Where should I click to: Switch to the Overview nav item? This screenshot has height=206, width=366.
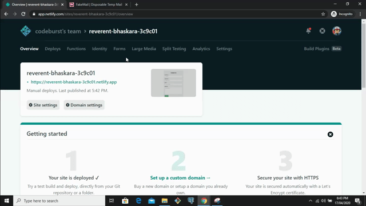click(29, 49)
